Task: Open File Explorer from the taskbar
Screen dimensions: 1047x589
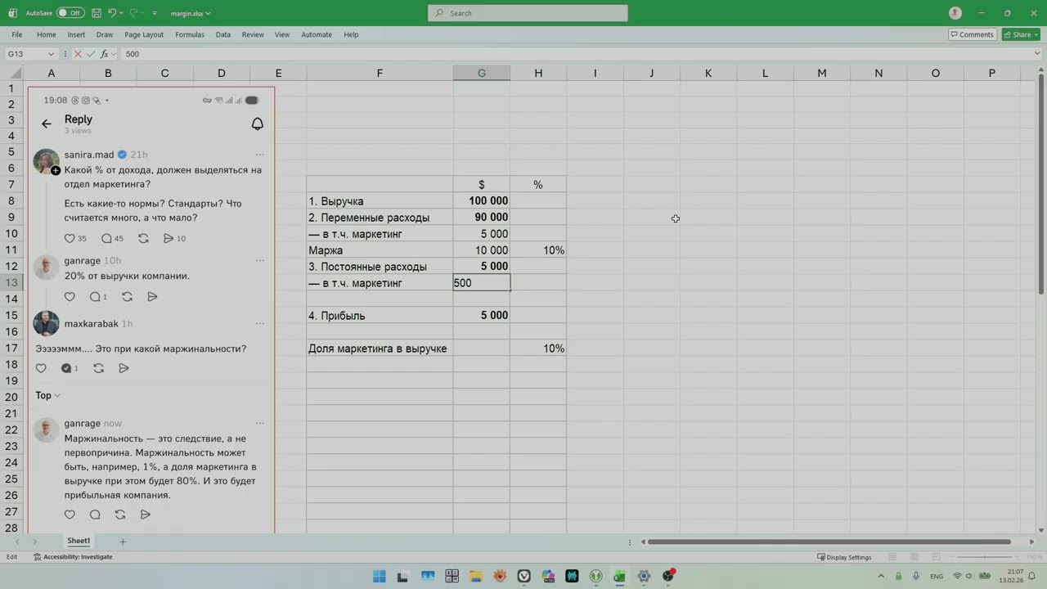Action: [476, 576]
